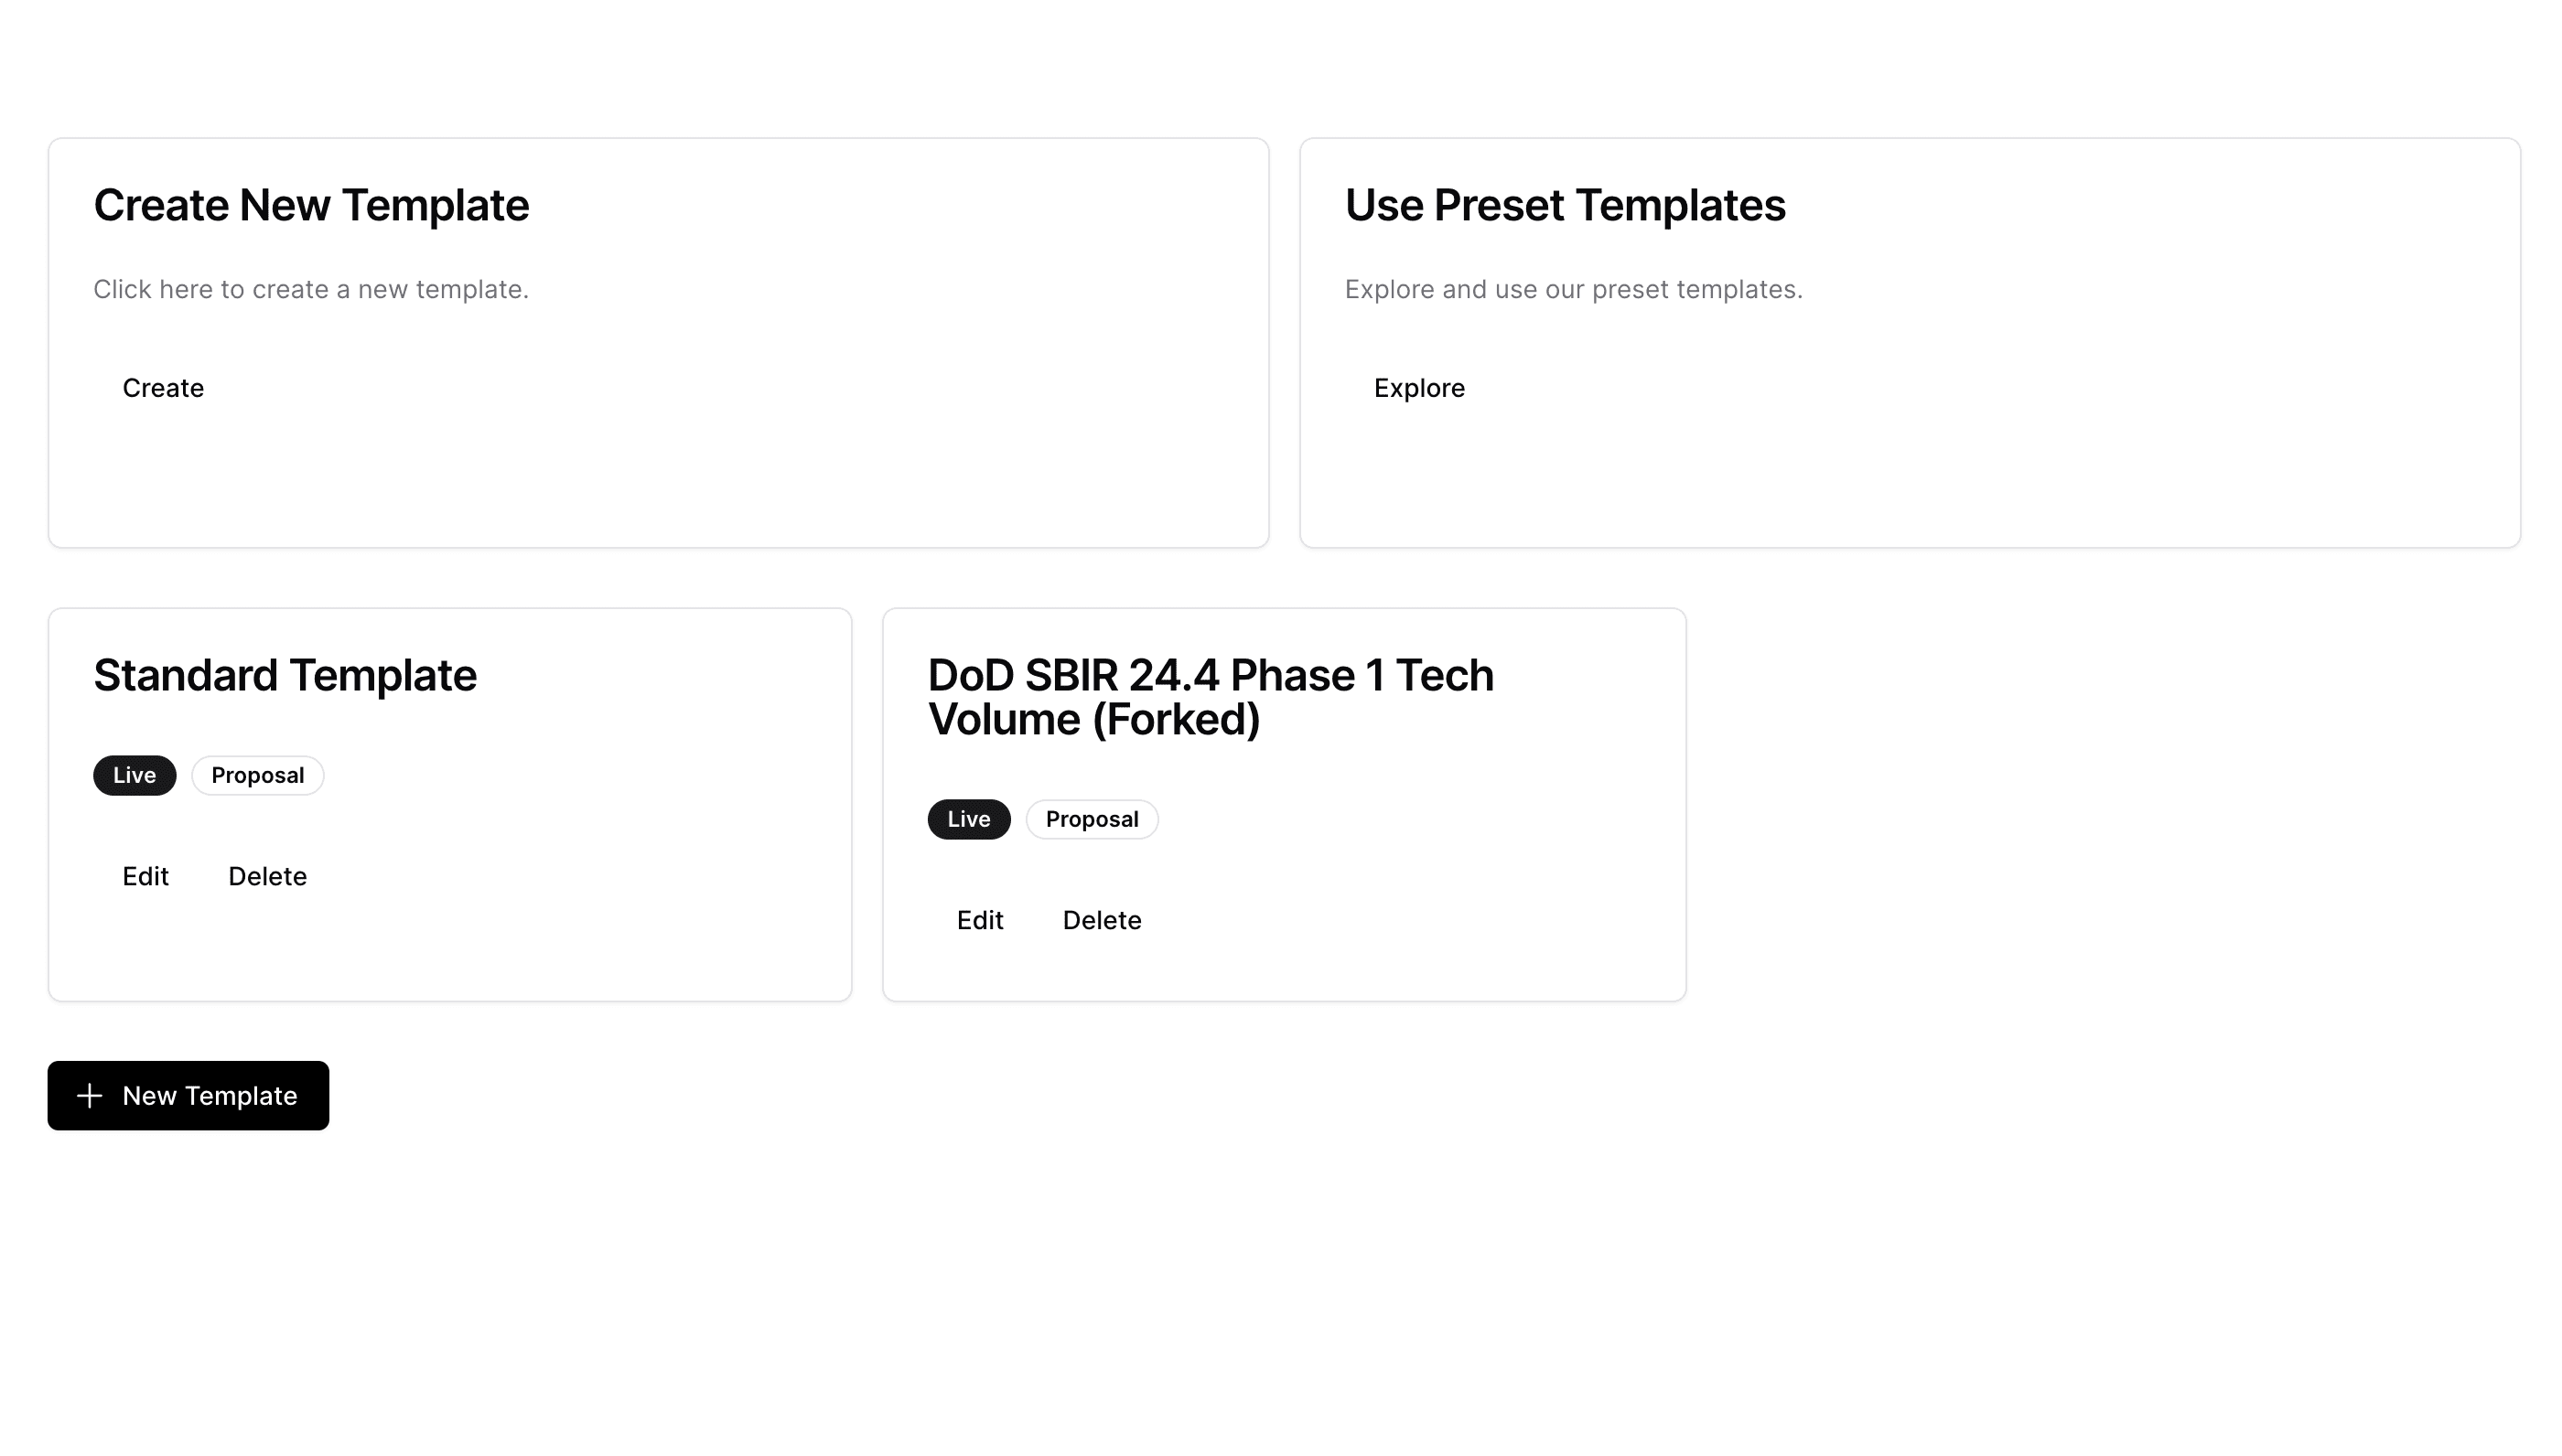This screenshot has height=1456, width=2562.
Task: Delete the DoD SBIR Forked template
Action: pos(1102,920)
